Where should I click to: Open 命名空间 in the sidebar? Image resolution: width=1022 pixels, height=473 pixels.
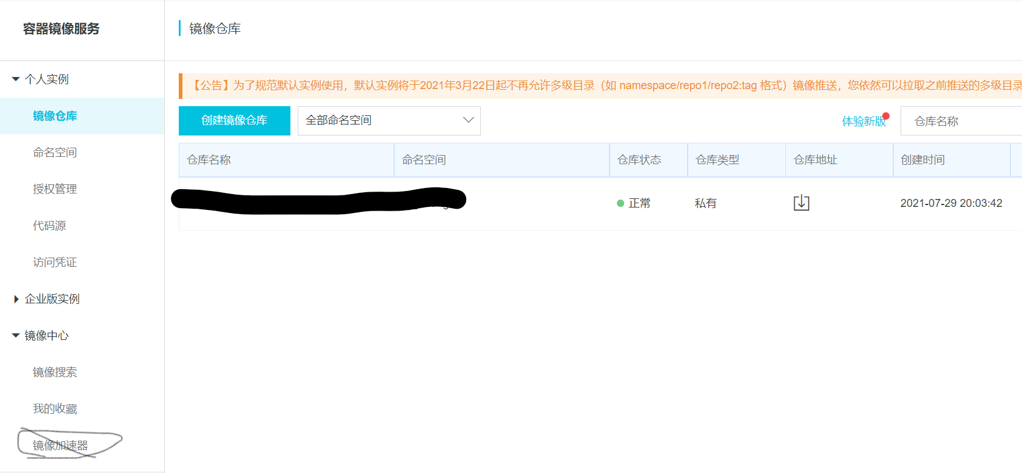tap(55, 153)
